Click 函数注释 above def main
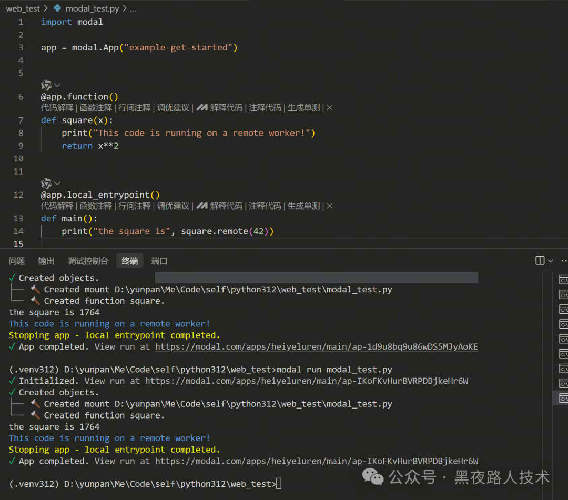568x500 pixels. click(96, 206)
